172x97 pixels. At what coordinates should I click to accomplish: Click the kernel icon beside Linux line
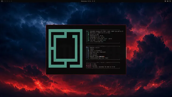(88, 51)
